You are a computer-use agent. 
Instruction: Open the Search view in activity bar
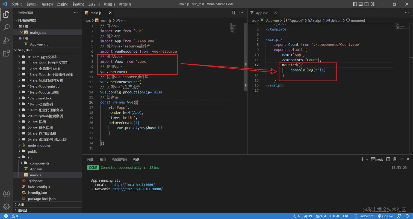(x=6, y=27)
